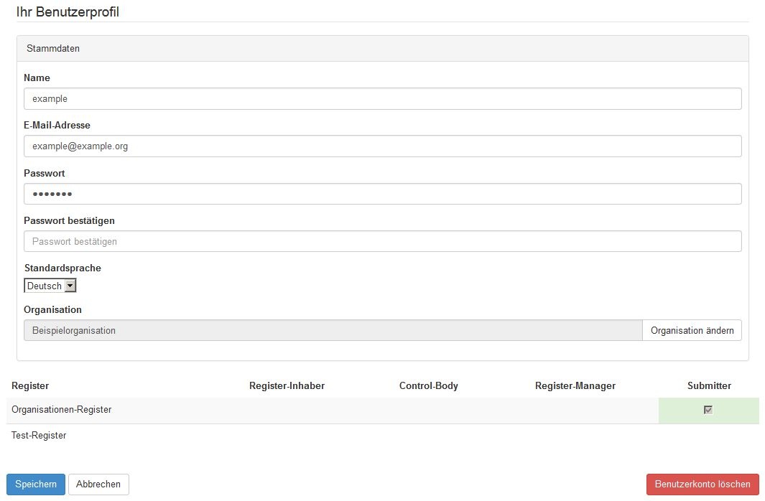The width and height of the screenshot is (765, 501).
Task: Click the Register column header
Action: click(x=30, y=386)
